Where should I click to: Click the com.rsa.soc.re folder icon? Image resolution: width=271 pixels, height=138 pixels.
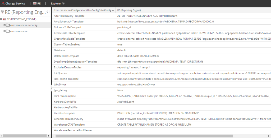8,31
